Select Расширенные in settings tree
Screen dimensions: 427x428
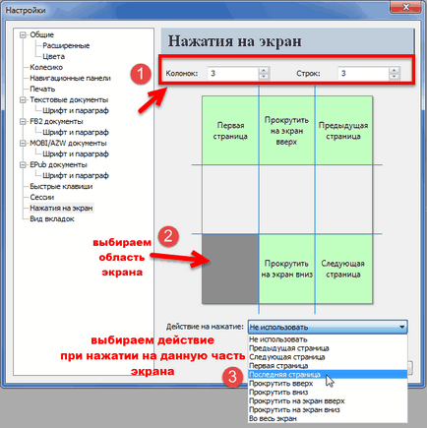coord(66,45)
